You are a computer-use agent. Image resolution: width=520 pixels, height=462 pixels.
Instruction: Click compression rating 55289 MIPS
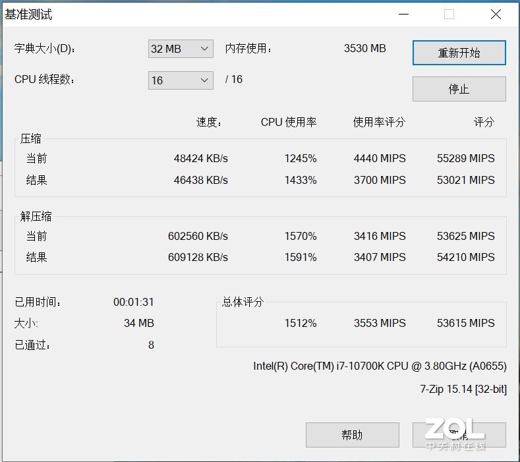pyautogui.click(x=465, y=158)
